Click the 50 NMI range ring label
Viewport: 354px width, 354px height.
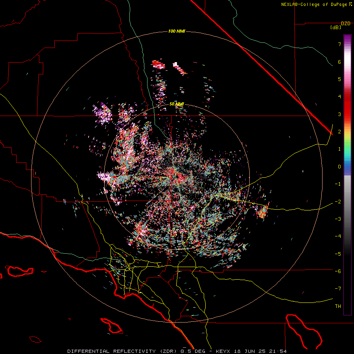[177, 104]
